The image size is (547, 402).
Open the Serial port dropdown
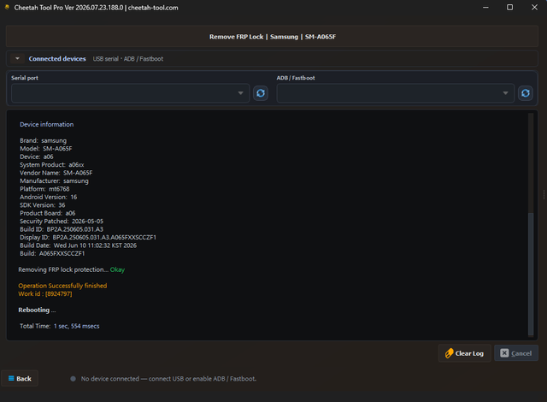coord(131,93)
